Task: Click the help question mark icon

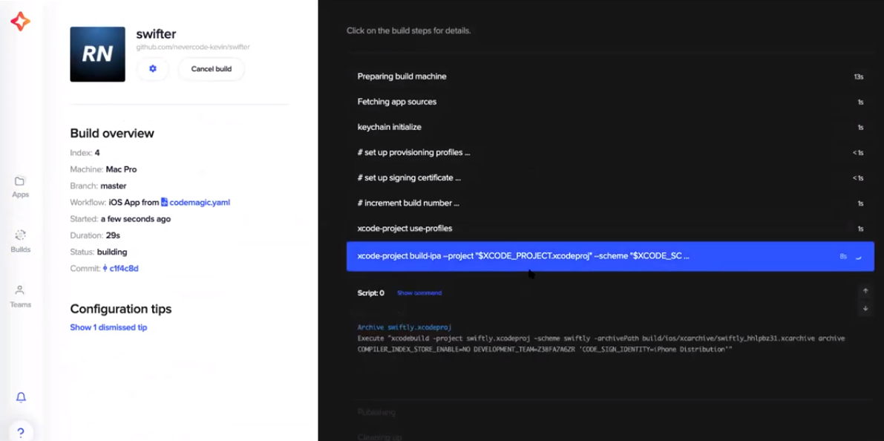Action: [x=20, y=431]
